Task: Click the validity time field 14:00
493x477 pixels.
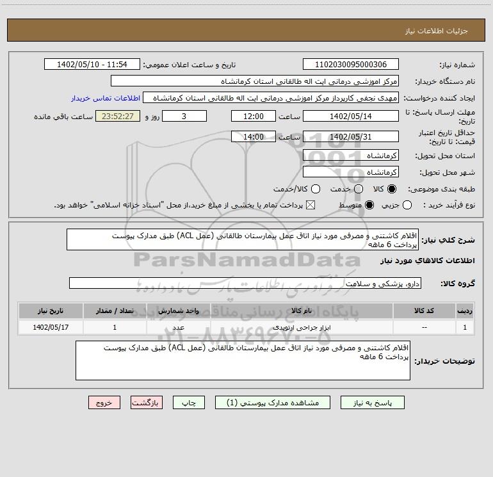Action: point(254,136)
